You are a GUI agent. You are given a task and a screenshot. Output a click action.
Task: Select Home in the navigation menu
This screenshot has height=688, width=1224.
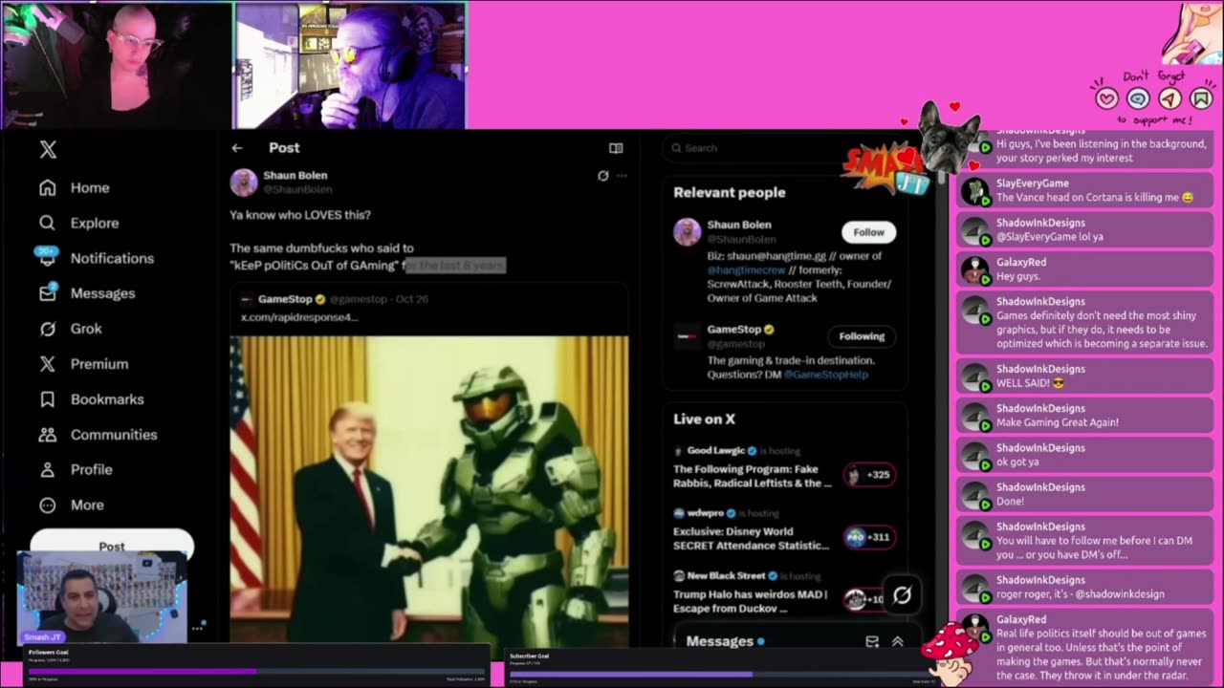pyautogui.click(x=90, y=188)
